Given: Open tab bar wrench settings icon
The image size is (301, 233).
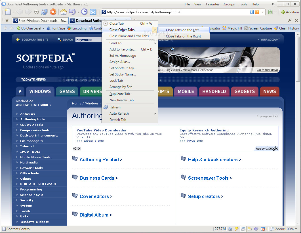Looking at the screenshot, I should (290, 20).
